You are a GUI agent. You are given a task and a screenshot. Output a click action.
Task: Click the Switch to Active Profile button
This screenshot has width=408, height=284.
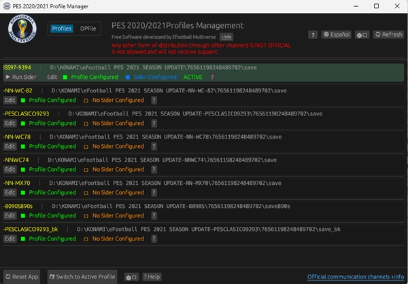coord(82,277)
